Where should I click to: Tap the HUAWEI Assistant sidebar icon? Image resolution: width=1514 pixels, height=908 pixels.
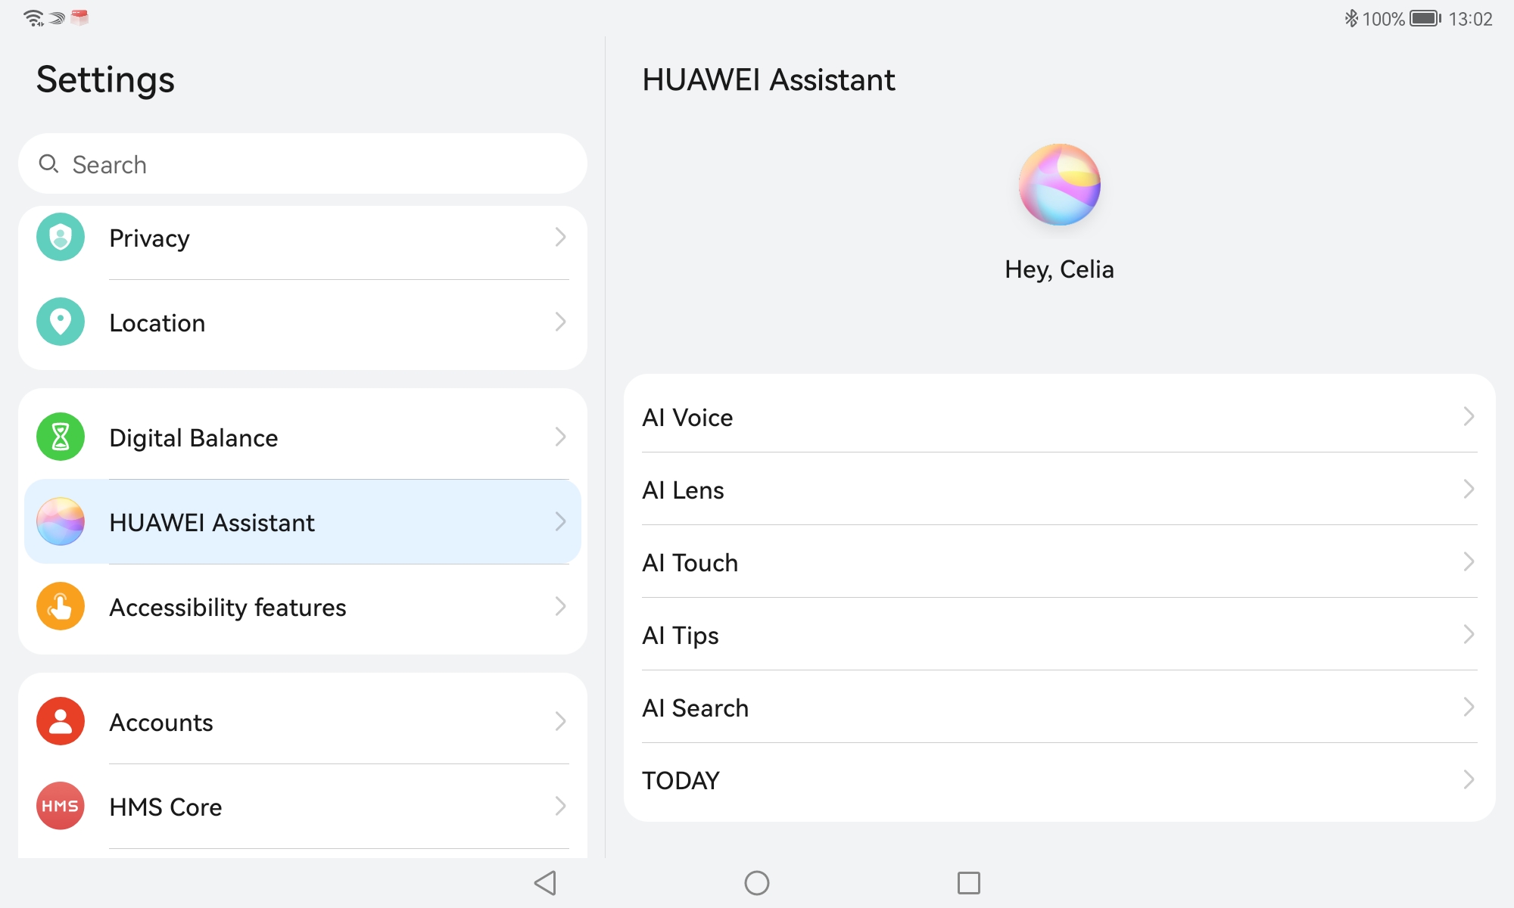click(x=61, y=522)
